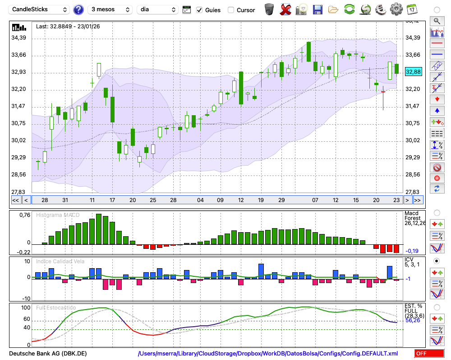Open settings with the gear icon
Viewport: 451px width, 360px height.
pos(396,9)
